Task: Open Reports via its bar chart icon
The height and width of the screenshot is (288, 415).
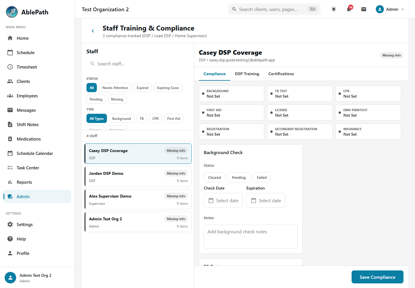Action: pyautogui.click(x=10, y=182)
